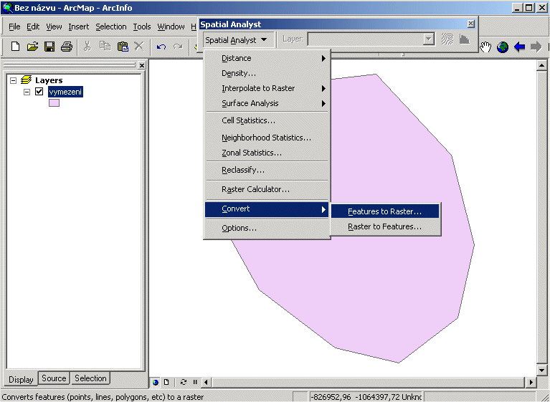Click the Paste clipboard icon

123,47
